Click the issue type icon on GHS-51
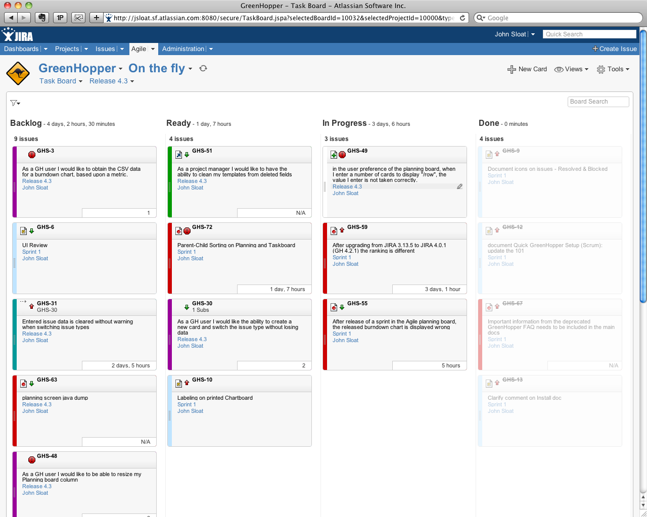Screen dimensions: 647x517 click(178, 155)
